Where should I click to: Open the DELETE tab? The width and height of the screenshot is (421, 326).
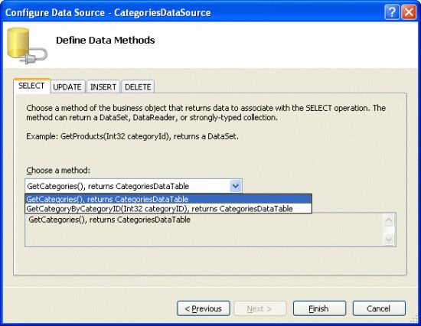point(138,87)
